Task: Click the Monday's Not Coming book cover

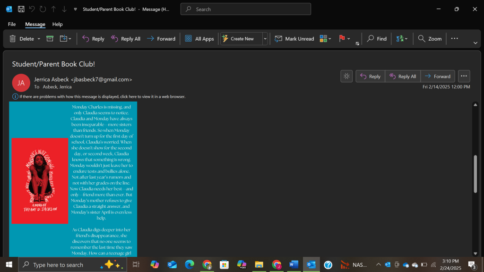Action: click(x=40, y=180)
